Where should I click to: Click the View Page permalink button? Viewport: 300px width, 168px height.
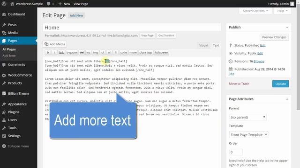click(147, 35)
